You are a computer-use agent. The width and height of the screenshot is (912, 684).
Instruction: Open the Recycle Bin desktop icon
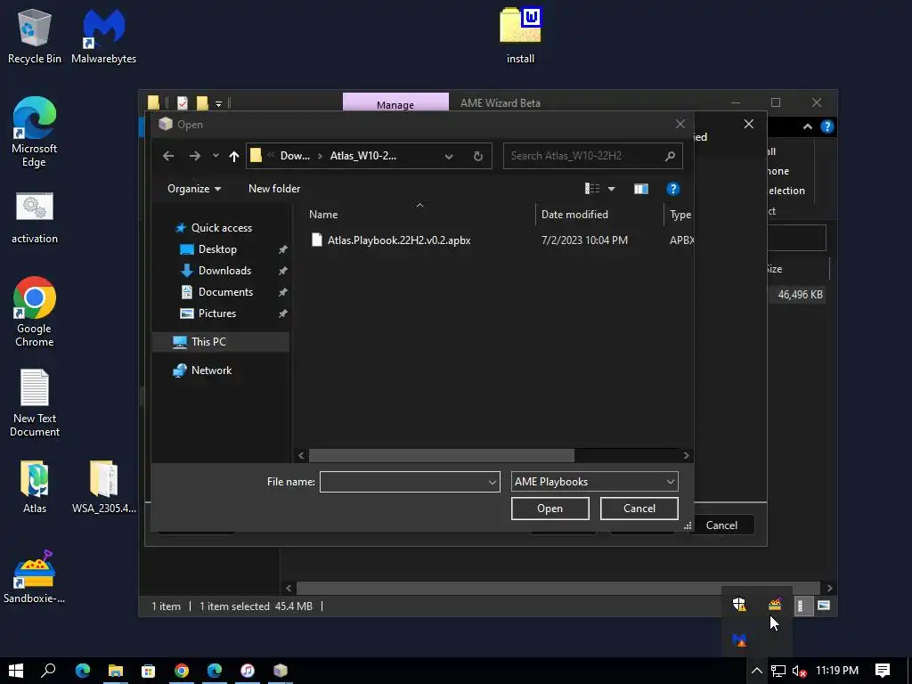[x=35, y=36]
